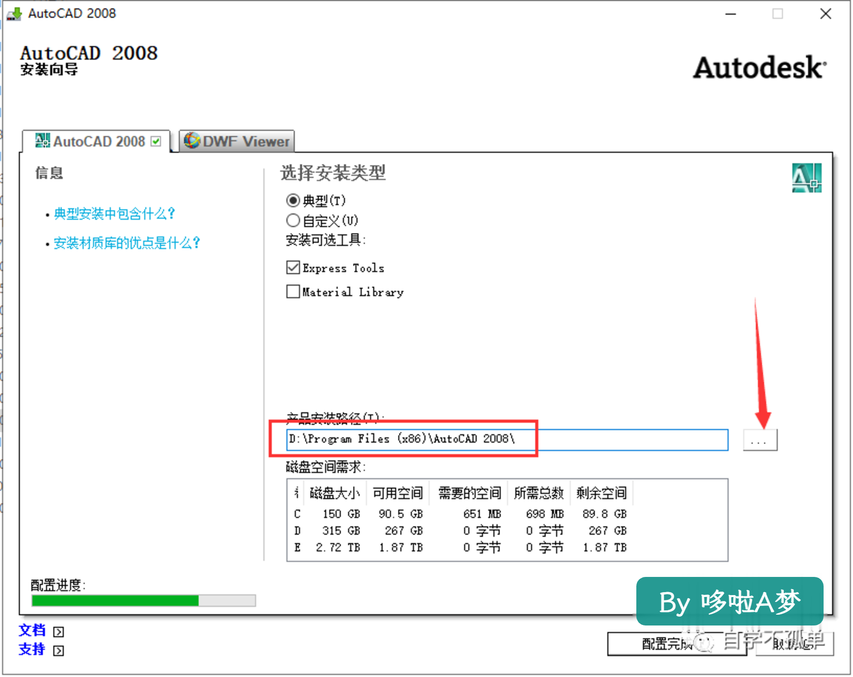Click the 315 GB disk size cell
Image resolution: width=853 pixels, height=677 pixels.
click(341, 531)
